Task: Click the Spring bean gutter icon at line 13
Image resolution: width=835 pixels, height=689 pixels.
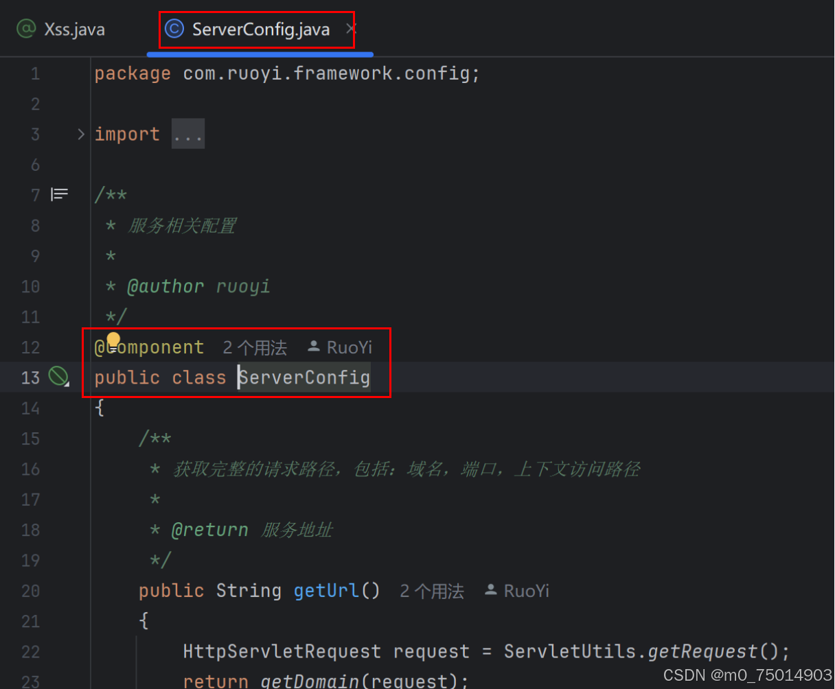Action: click(58, 376)
